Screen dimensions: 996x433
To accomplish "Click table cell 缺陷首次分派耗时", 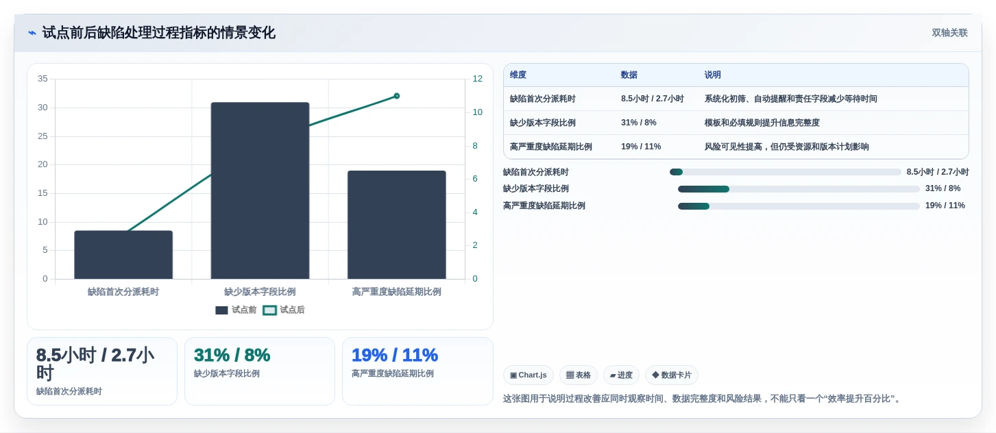I will [543, 99].
